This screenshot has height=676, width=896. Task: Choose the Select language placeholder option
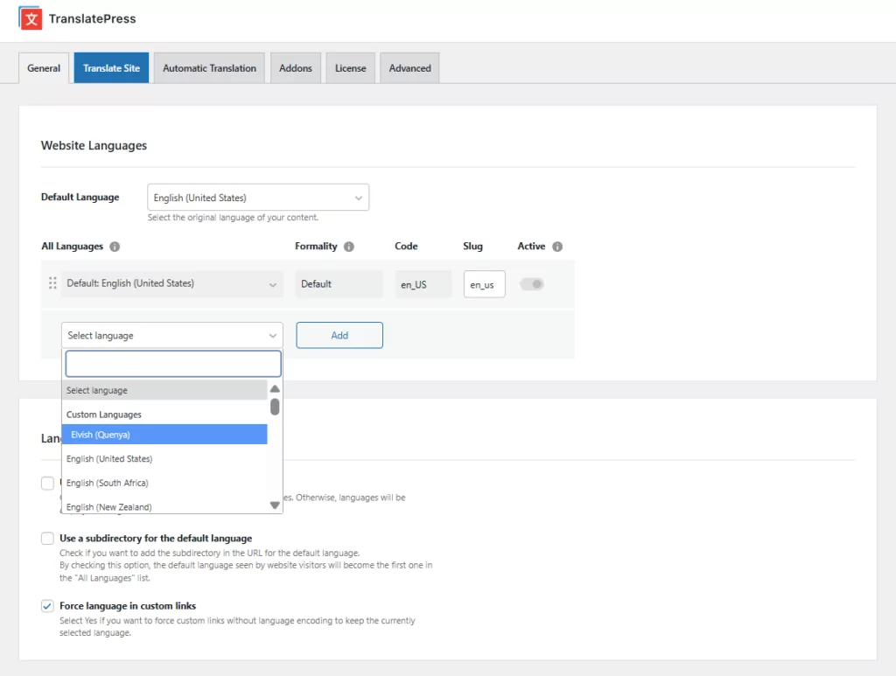pyautogui.click(x=164, y=390)
